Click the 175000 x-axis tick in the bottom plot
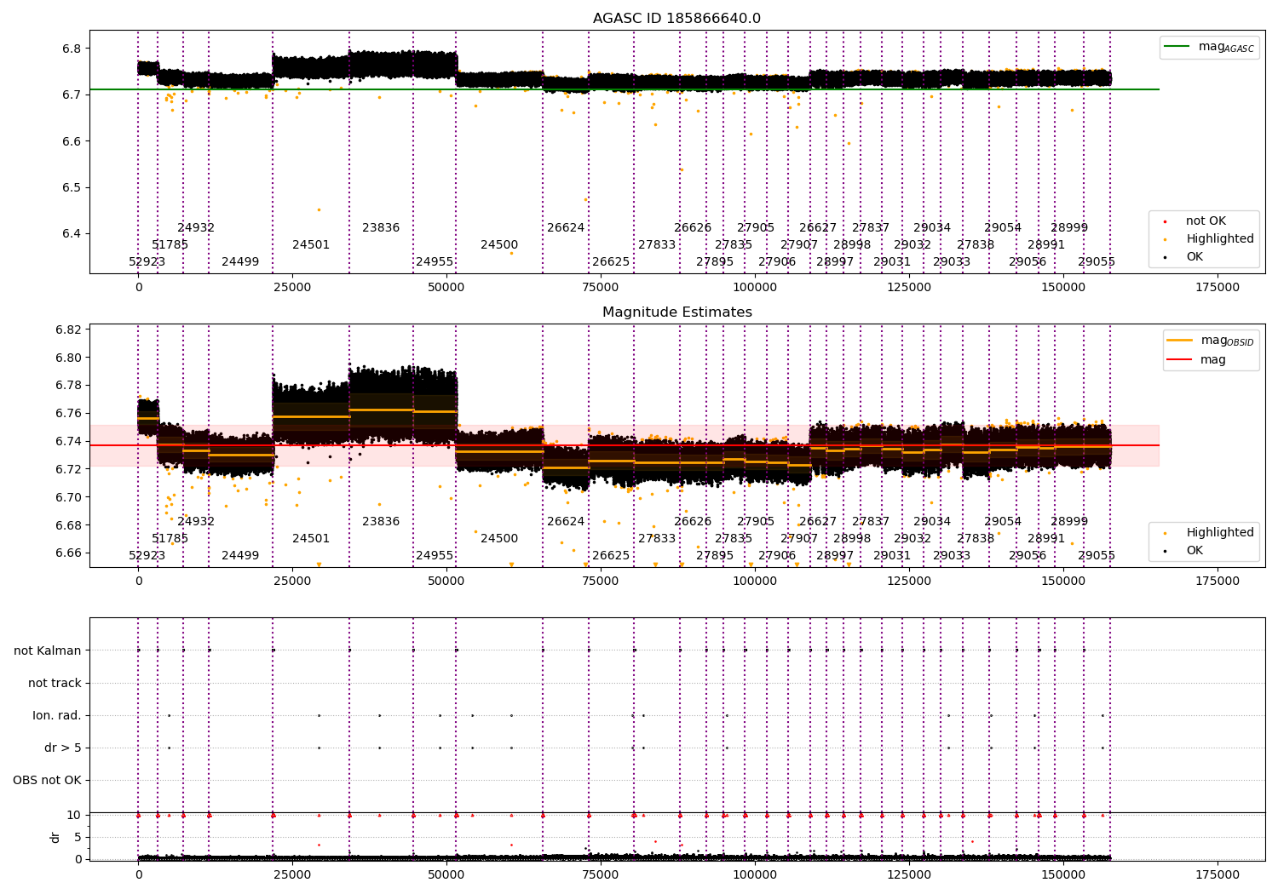This screenshot has height=894, width=1278. [1218, 874]
